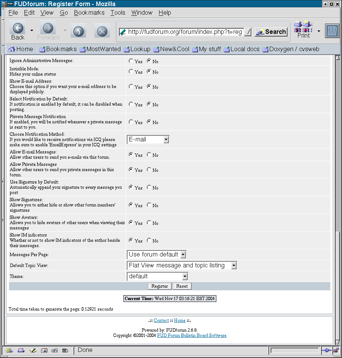Open the Go menu
Viewport: 342px width, 358px height.
64,13
